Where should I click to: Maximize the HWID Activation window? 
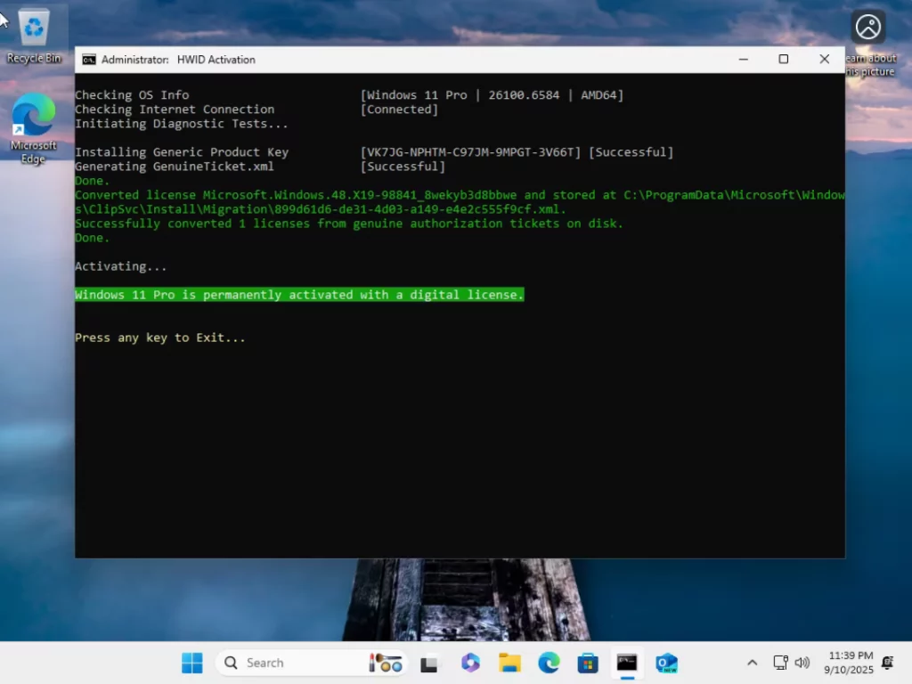783,60
